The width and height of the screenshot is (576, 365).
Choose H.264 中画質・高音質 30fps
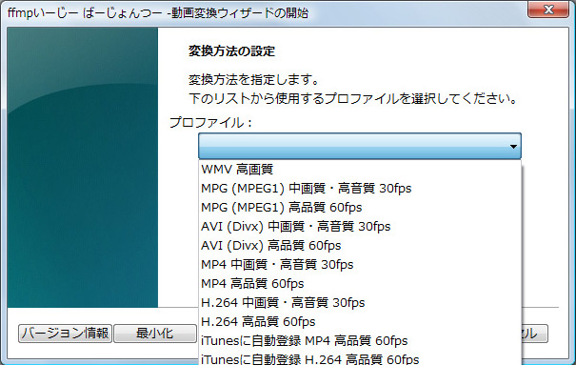360,303
